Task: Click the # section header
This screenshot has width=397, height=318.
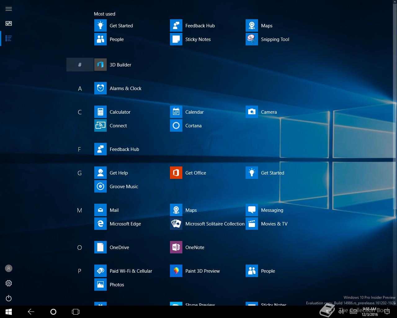Action: pyautogui.click(x=80, y=65)
